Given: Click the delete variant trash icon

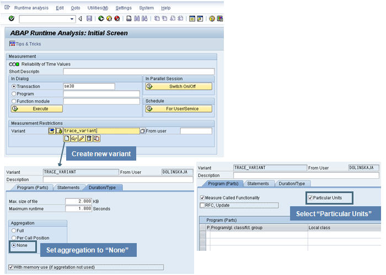Looking at the screenshot, I should tap(89, 139).
